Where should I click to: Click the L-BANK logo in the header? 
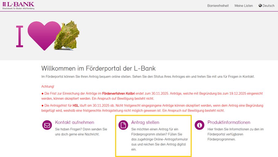click(18, 6)
